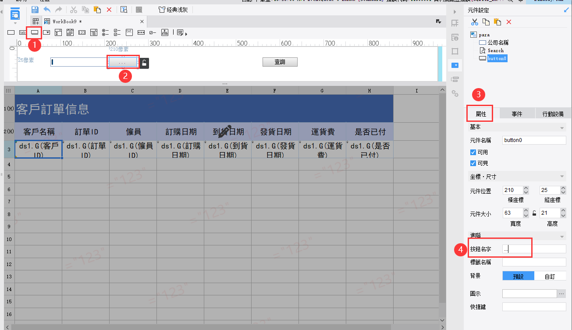
Task: Delete with the red X in the main toolbar
Action: (109, 9)
